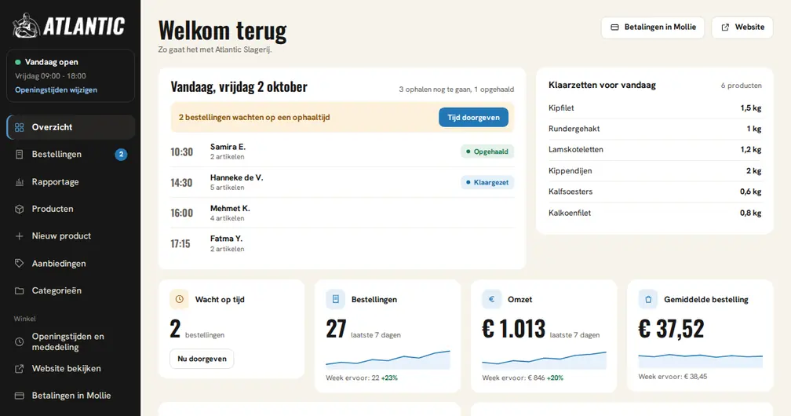Click the Rapportage bar chart icon
This screenshot has height=416, width=791.
point(19,182)
